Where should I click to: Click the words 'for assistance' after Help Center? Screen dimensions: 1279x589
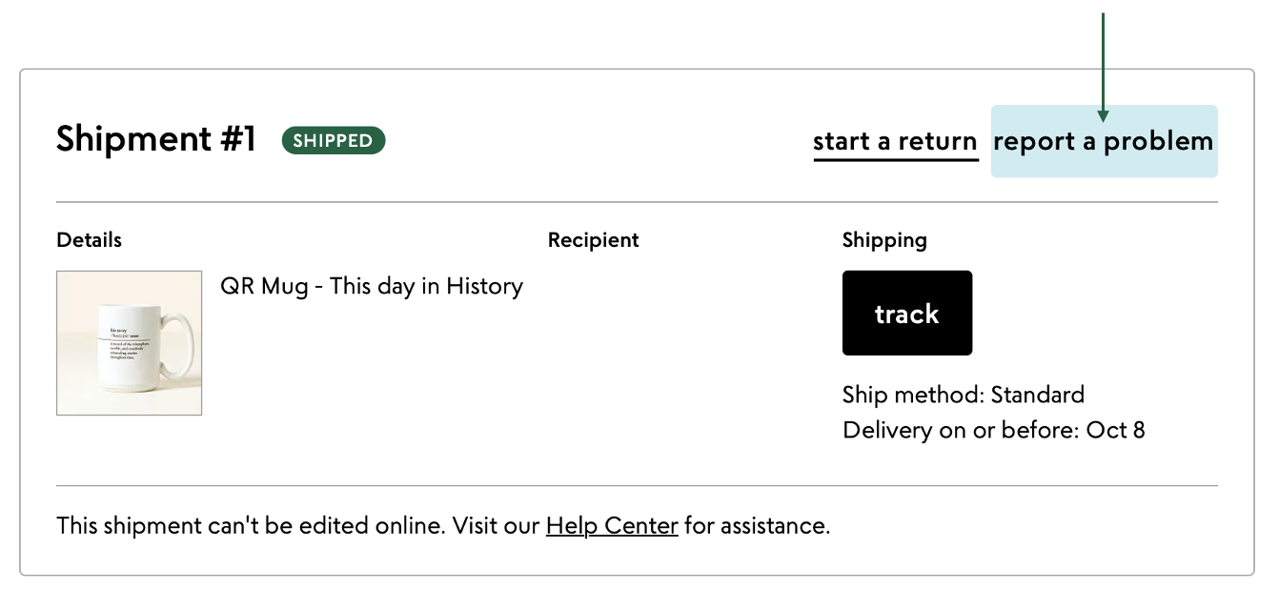tap(758, 525)
